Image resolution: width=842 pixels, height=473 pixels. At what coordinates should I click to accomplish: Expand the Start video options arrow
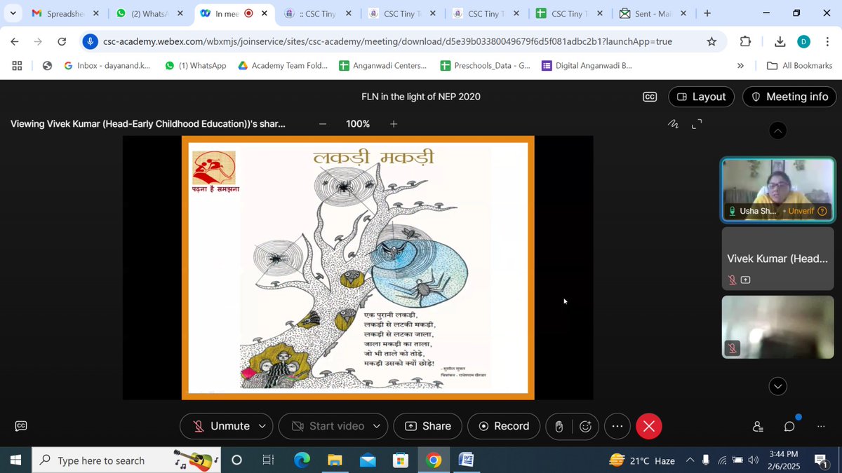pos(377,426)
